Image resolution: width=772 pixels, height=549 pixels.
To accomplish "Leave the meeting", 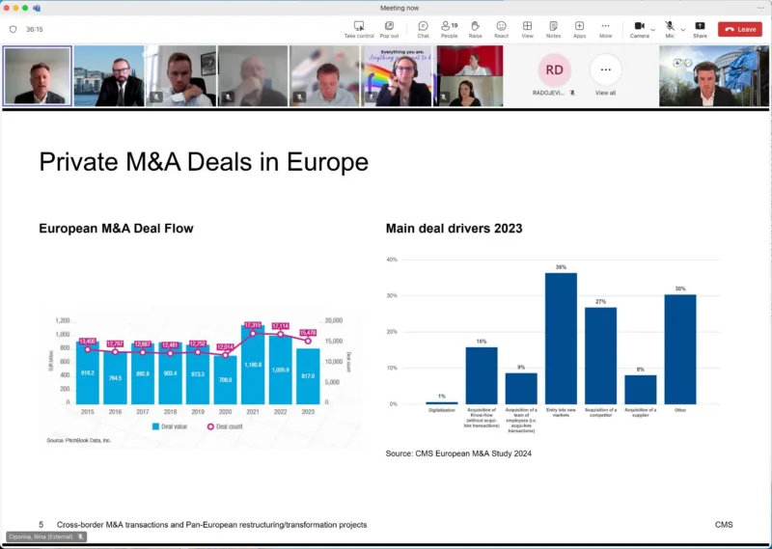I will pyautogui.click(x=739, y=29).
